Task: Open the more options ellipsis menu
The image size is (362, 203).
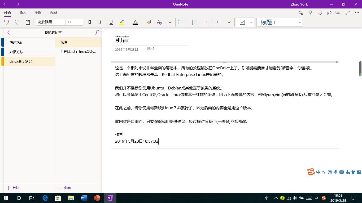Action: click(x=357, y=13)
